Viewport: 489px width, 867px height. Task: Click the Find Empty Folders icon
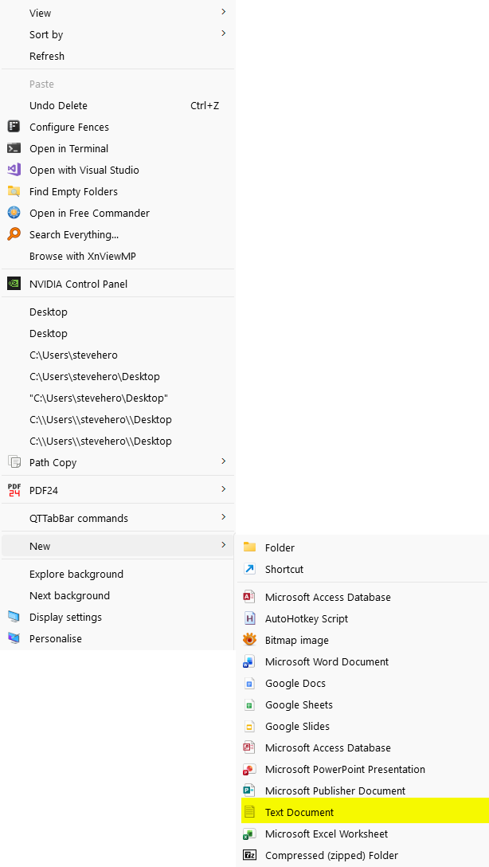pos(14,191)
